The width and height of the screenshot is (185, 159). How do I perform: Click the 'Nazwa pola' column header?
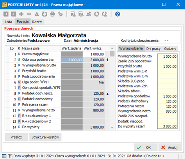pos(41,48)
